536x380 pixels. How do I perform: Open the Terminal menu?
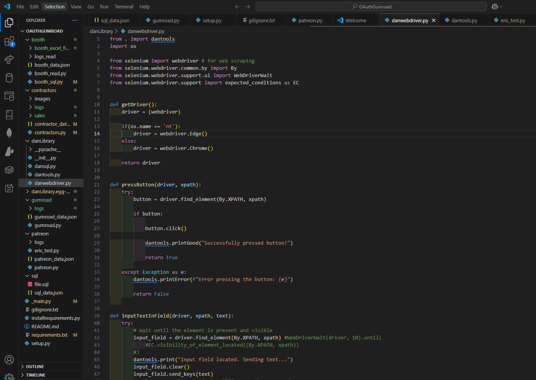(x=124, y=7)
